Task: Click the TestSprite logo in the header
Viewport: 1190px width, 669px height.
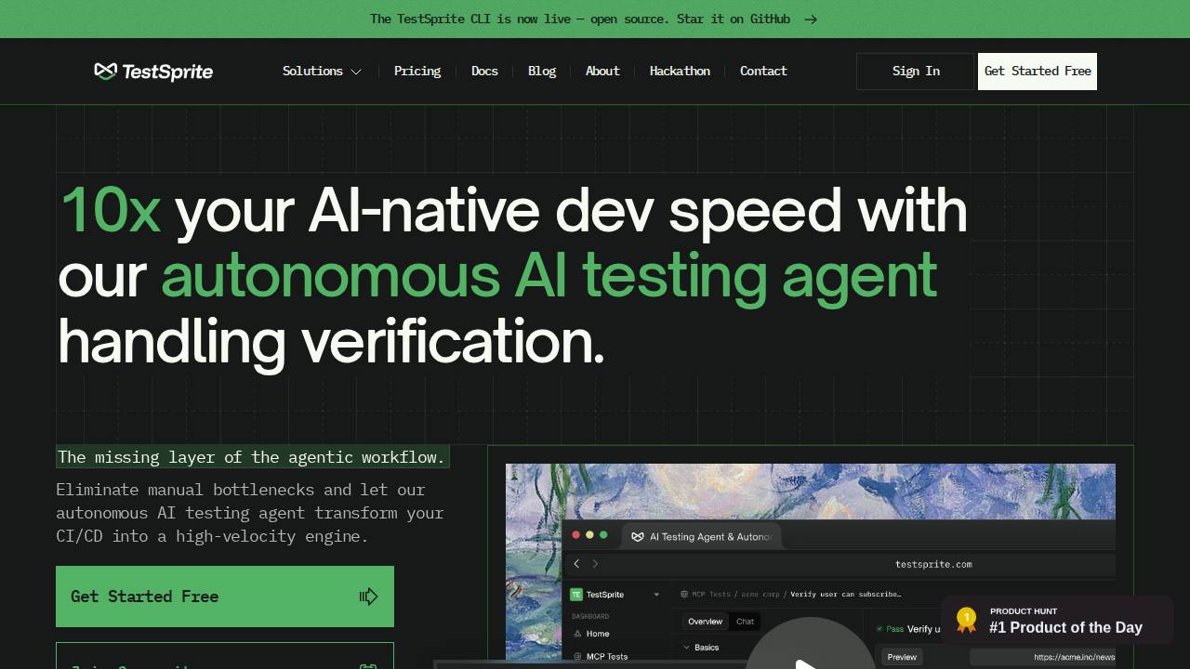Action: pyautogui.click(x=153, y=72)
